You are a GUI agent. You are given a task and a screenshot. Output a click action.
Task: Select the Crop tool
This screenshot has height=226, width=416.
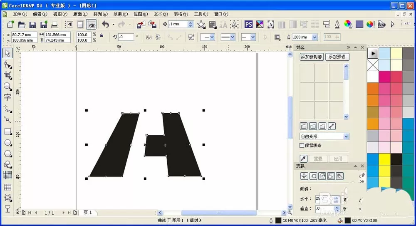[x=7, y=75]
